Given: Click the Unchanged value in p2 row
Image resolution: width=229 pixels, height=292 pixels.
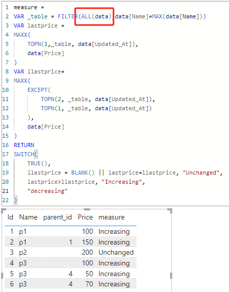Looking at the screenshot, I should (x=116, y=253).
